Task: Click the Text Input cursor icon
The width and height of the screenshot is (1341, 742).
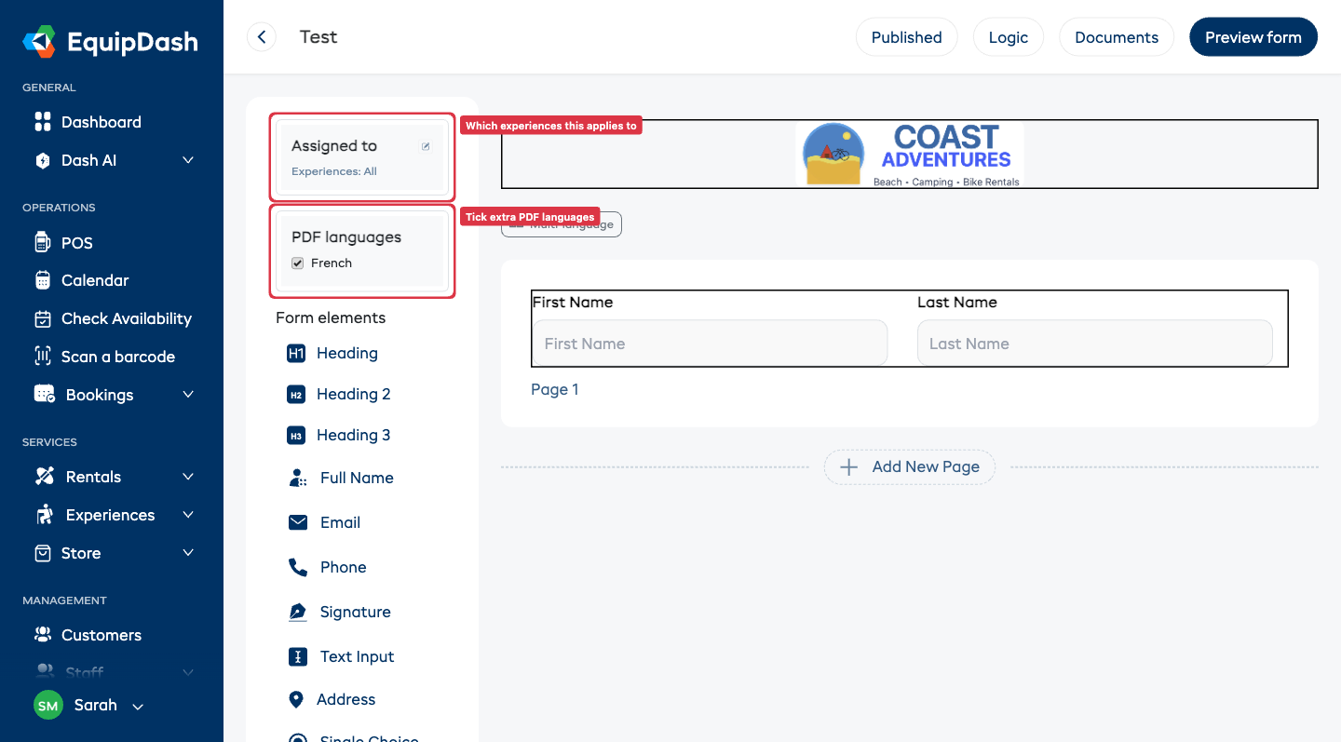Action: point(298,656)
